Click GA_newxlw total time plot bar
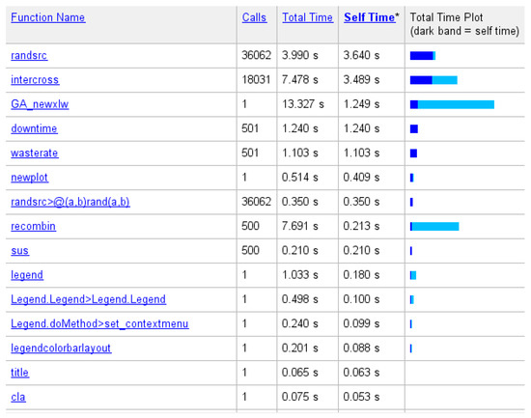 pyautogui.click(x=452, y=104)
